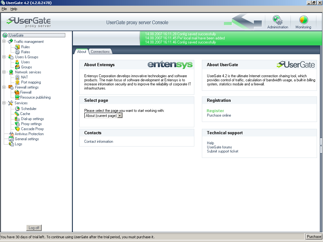
Task: Switch to the Connections tab
Action: click(100, 52)
